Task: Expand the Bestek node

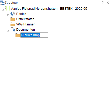Action: click(8, 15)
